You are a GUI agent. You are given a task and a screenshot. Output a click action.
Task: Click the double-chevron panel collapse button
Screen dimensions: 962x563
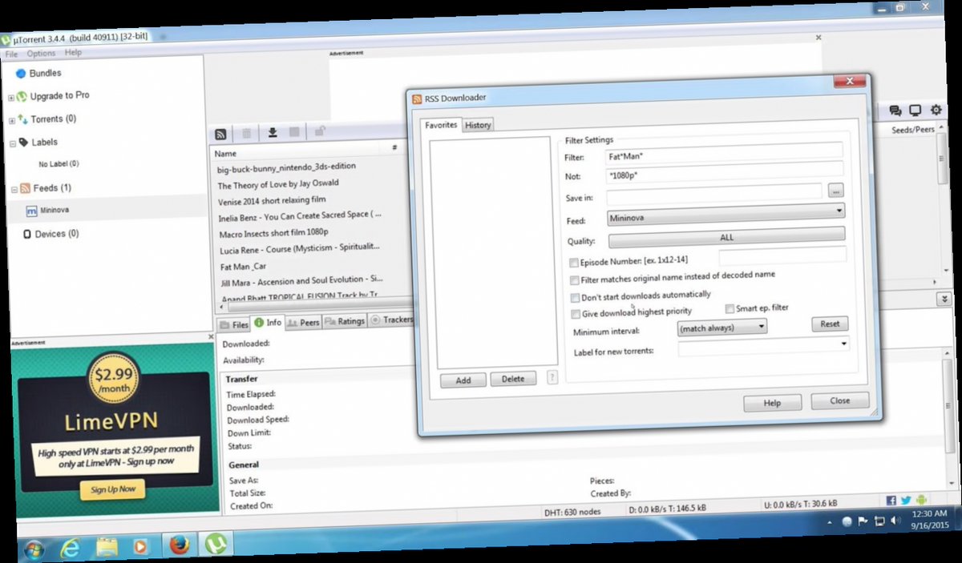(944, 299)
